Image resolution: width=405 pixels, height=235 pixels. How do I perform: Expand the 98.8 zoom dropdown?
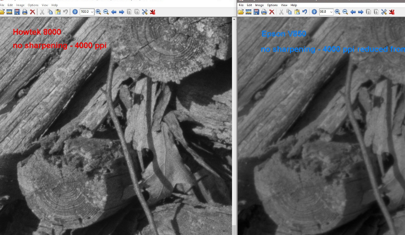pos(331,12)
